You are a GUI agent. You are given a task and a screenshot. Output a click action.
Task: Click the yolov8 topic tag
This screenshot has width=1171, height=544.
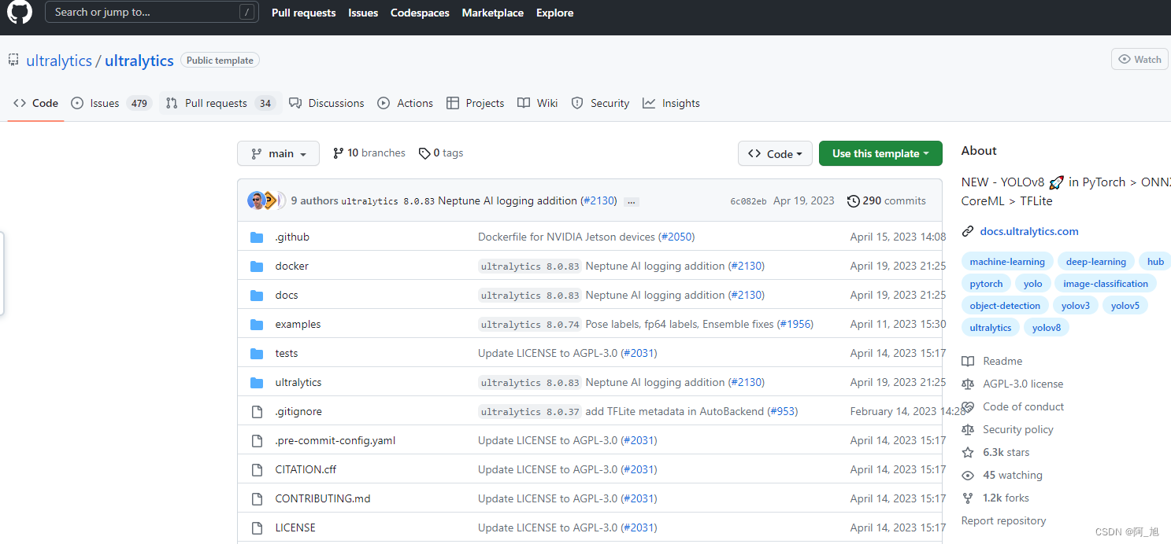(x=1047, y=328)
